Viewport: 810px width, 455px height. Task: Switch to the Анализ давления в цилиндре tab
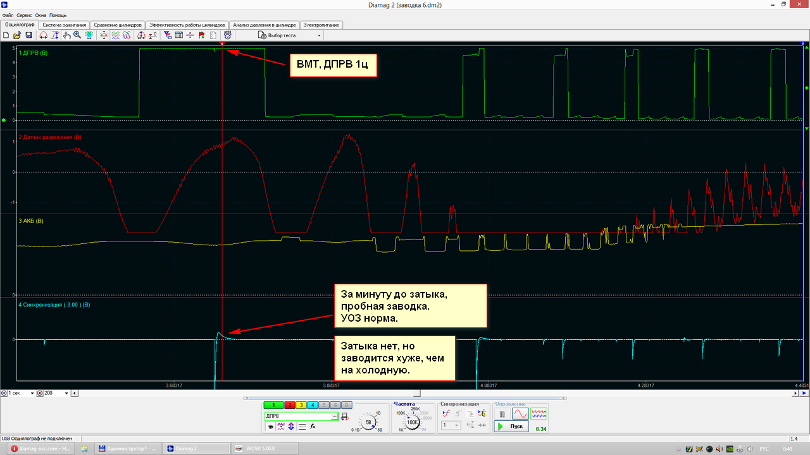tap(264, 25)
